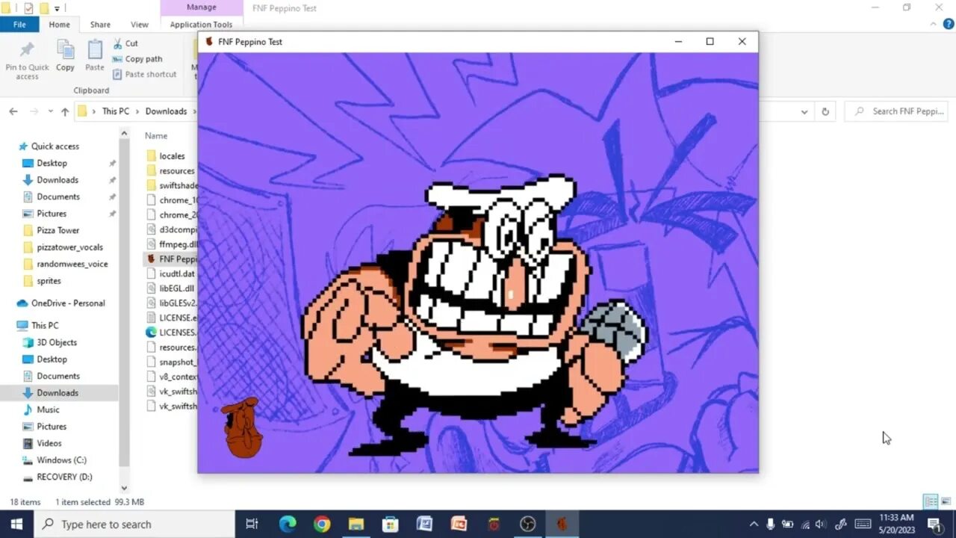
Task: Click the orange sack sprite in game
Action: click(x=242, y=428)
